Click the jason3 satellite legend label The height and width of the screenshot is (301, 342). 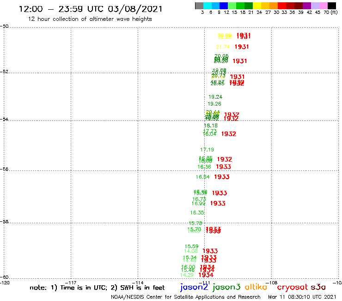pos(226,287)
